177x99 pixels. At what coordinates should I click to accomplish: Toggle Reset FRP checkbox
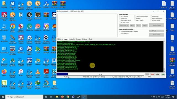pos(151,16)
